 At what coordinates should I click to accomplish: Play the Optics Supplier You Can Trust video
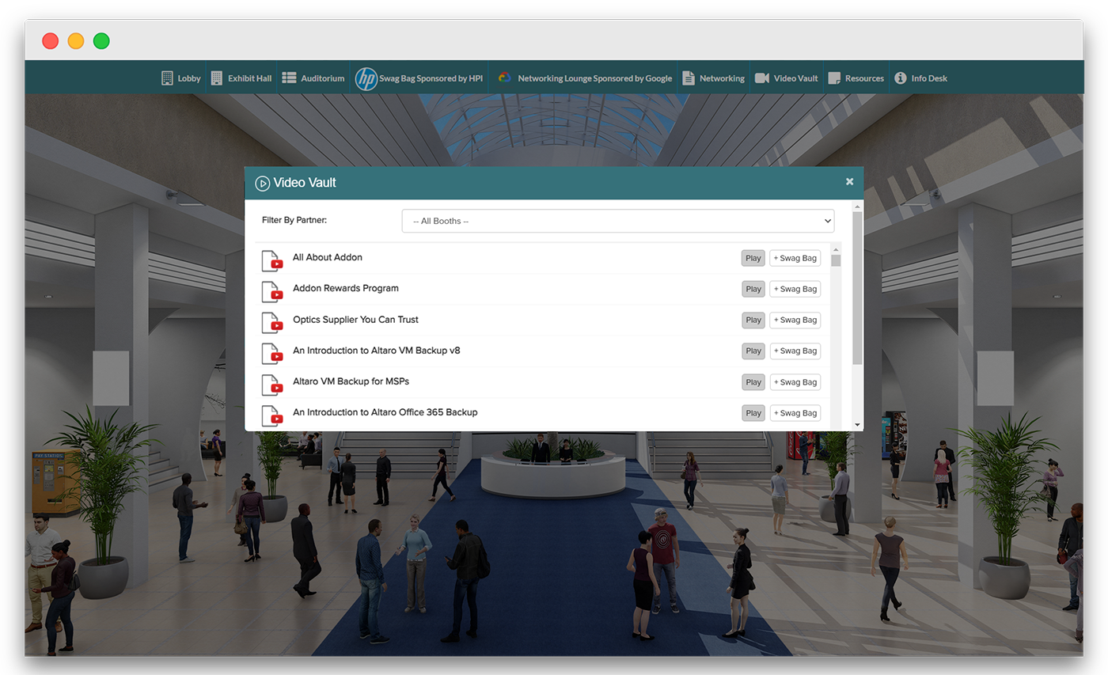(x=753, y=320)
